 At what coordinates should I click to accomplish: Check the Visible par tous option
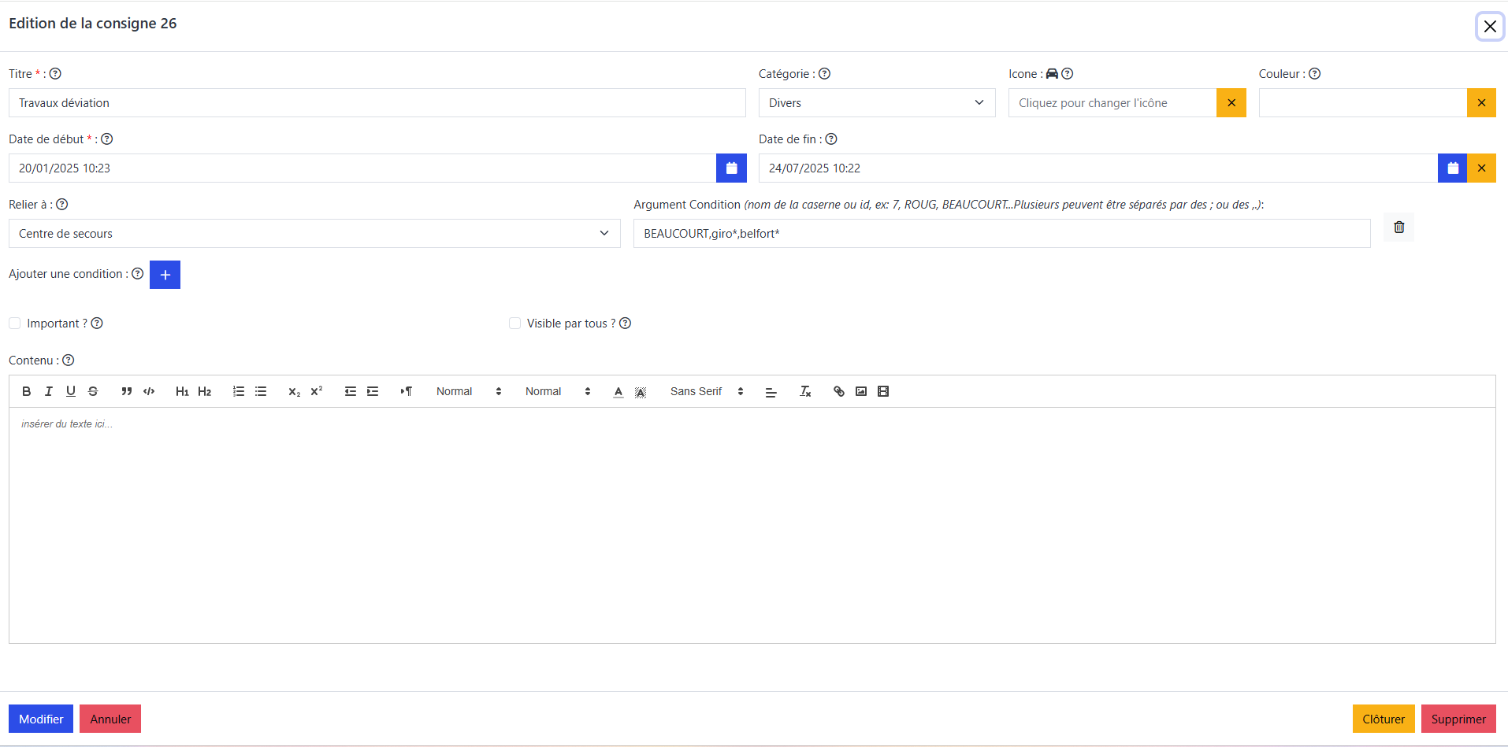(x=514, y=324)
